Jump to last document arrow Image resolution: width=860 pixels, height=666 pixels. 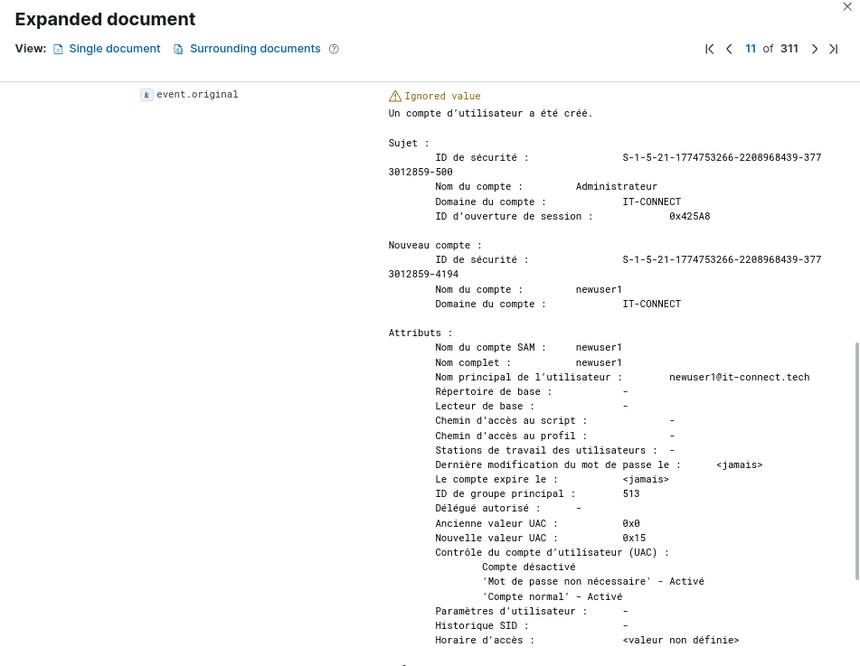click(834, 49)
